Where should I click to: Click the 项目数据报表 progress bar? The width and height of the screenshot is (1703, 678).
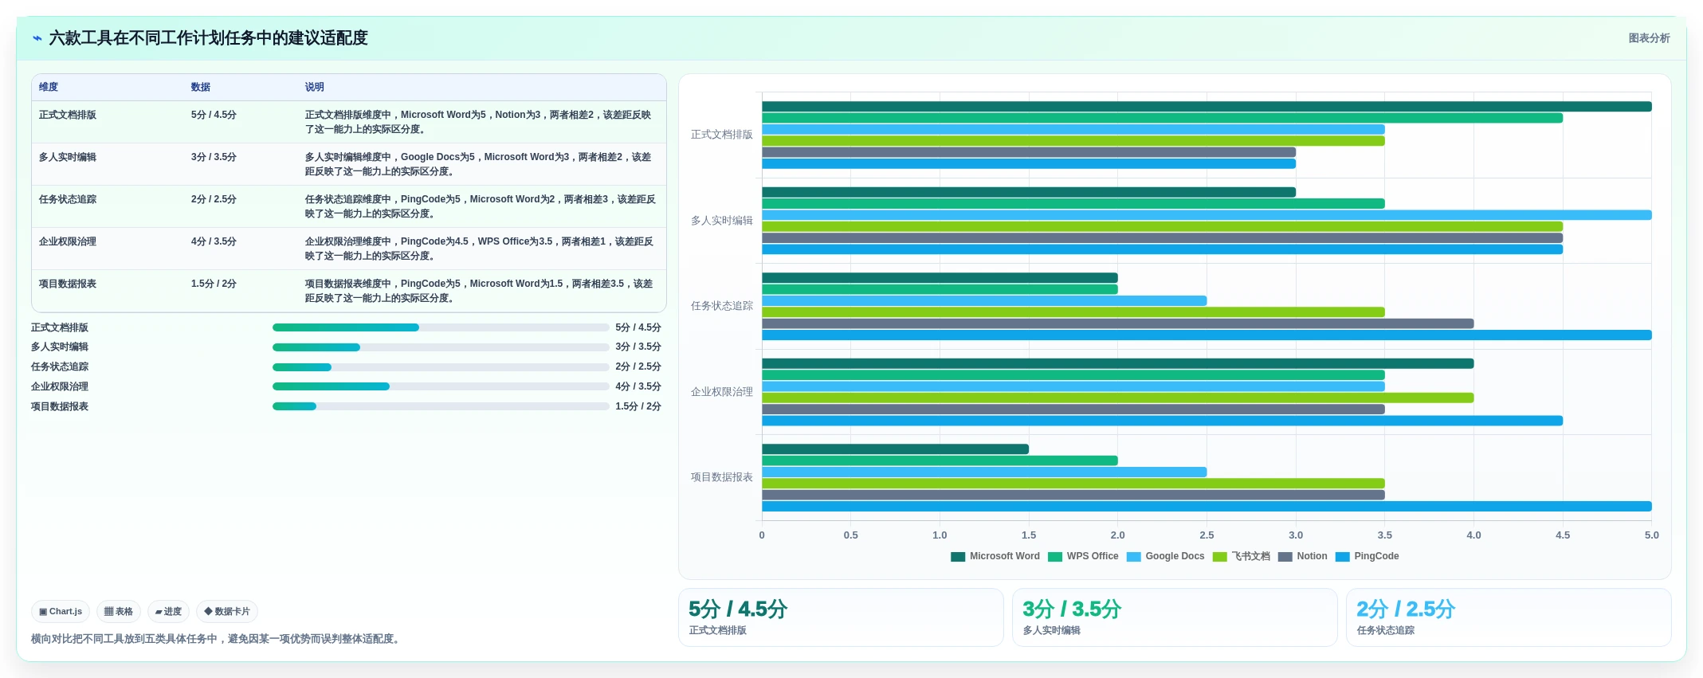coord(441,406)
